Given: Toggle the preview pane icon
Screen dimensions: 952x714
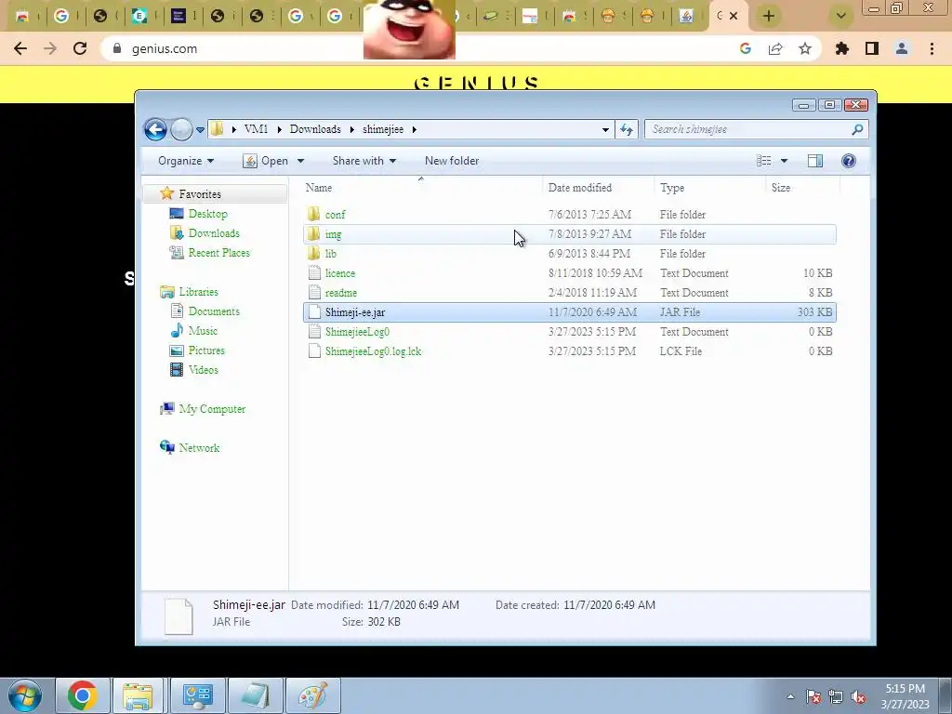Looking at the screenshot, I should [815, 161].
